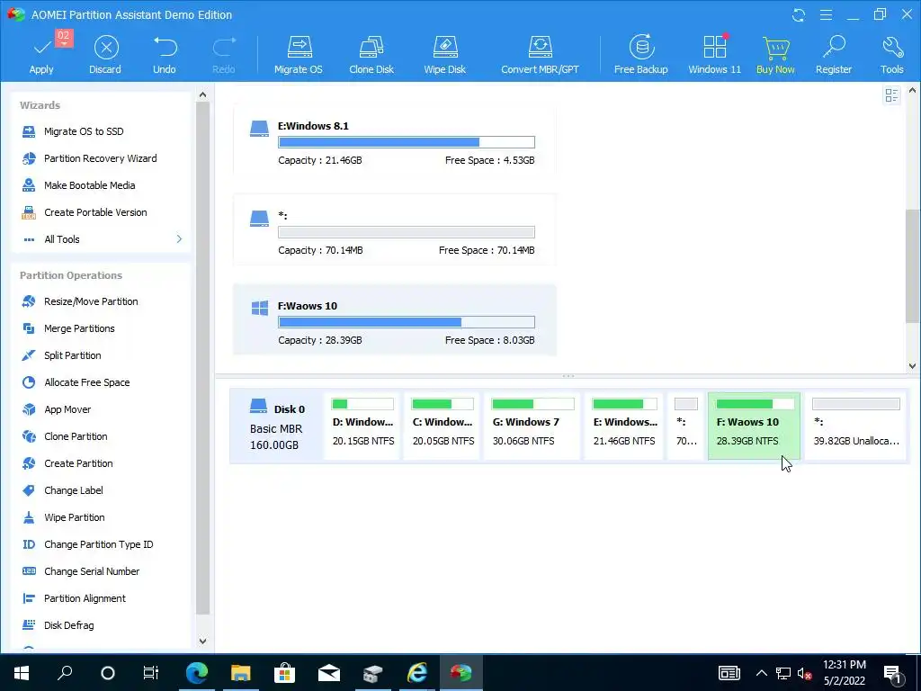Screen dimensions: 921x691
Task: Open the Mail app from taskbar
Action: (329, 672)
